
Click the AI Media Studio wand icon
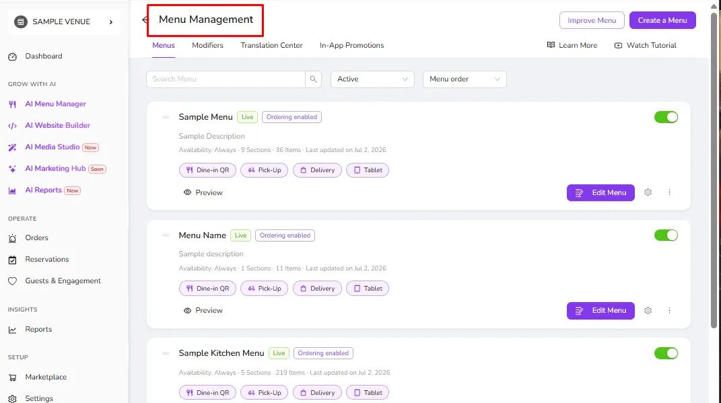click(x=12, y=147)
